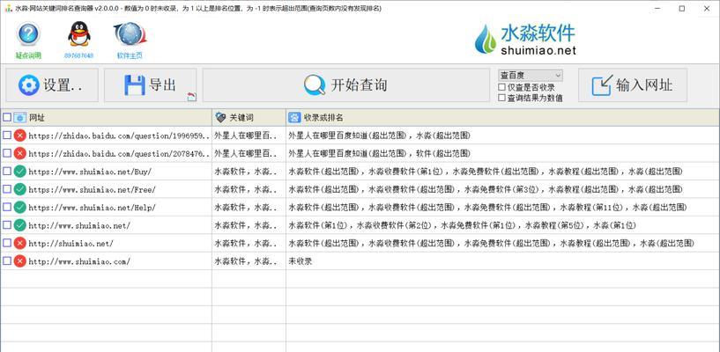Click the Baidu paw icon in the 收录或排名 header

click(293, 118)
